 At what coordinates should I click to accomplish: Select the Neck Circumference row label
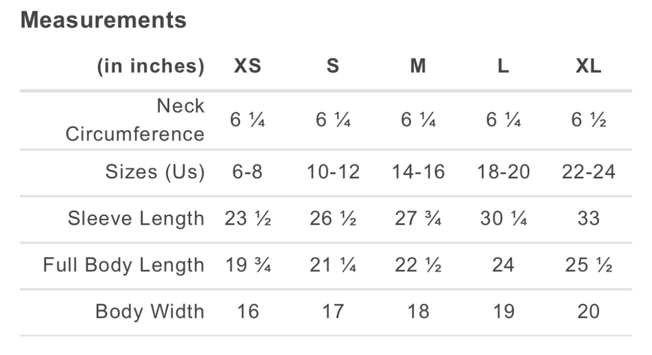coord(135,120)
